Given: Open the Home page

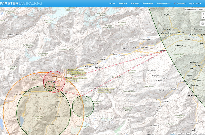Looking at the screenshot, I should tap(112, 3).
